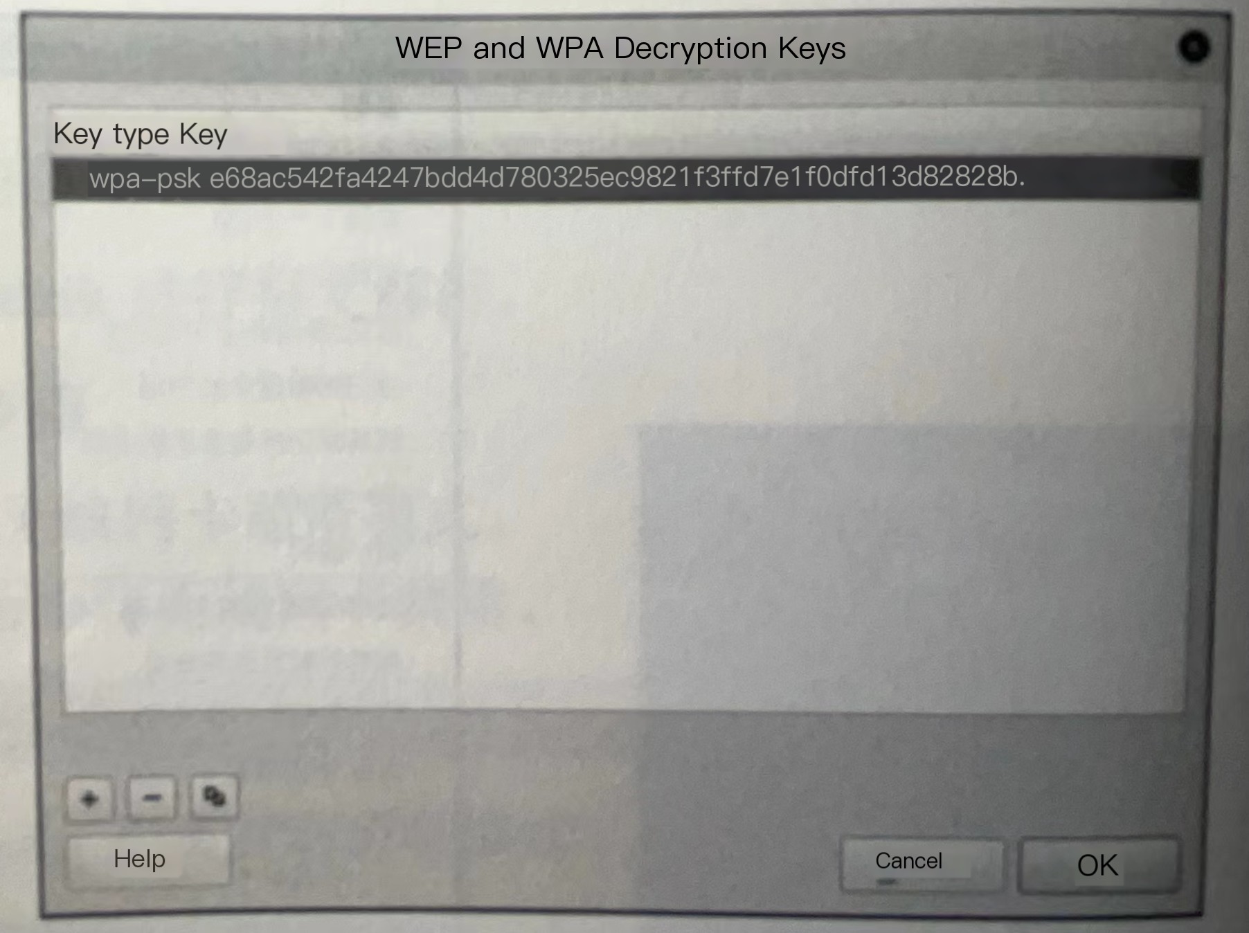Select the key value starting with e68ac542
1249x933 pixels.
pos(617,178)
